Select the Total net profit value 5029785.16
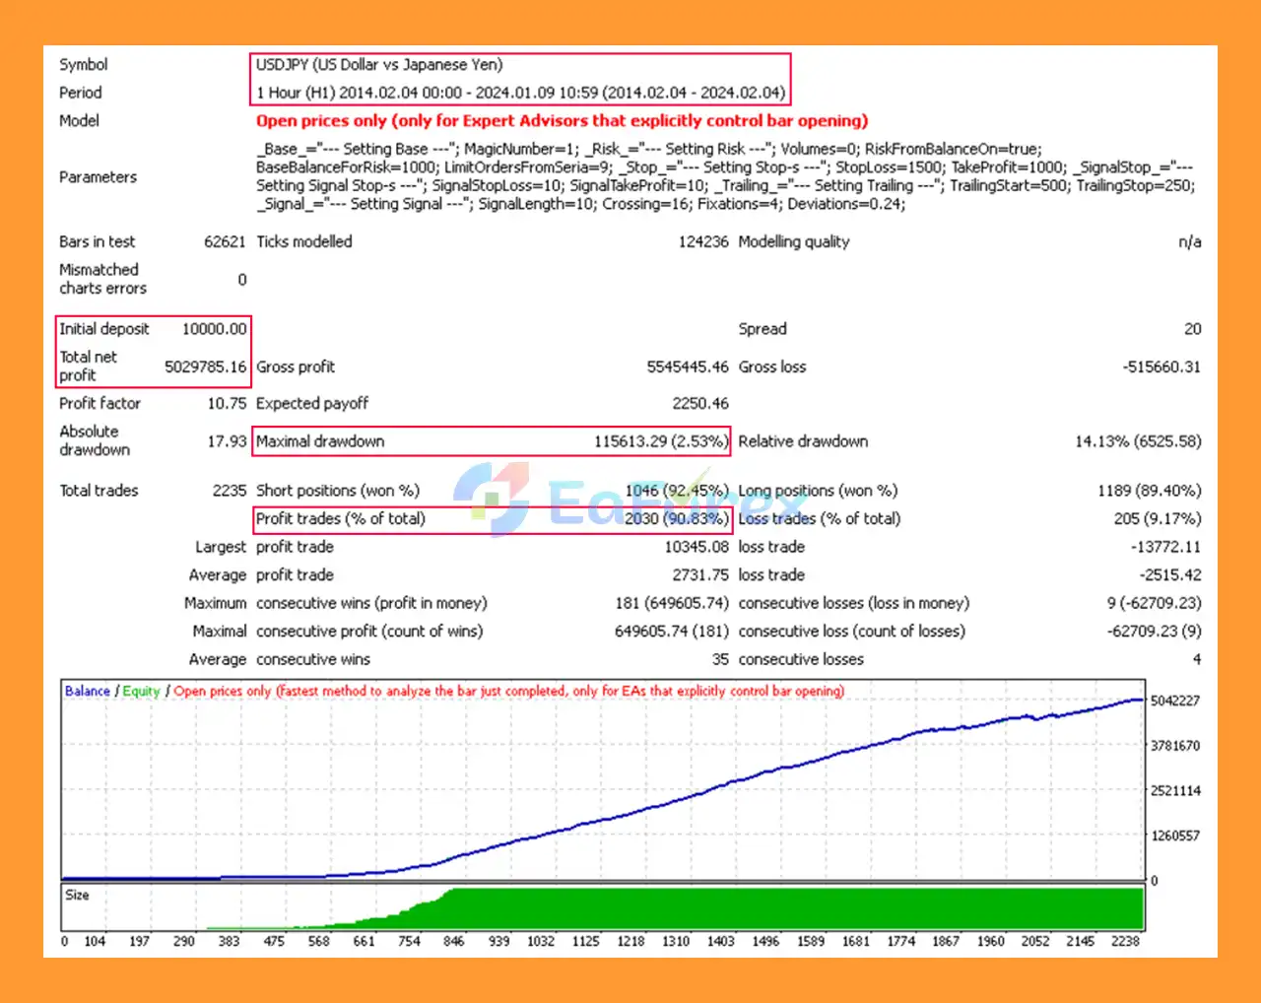The image size is (1261, 1003). pos(205,367)
